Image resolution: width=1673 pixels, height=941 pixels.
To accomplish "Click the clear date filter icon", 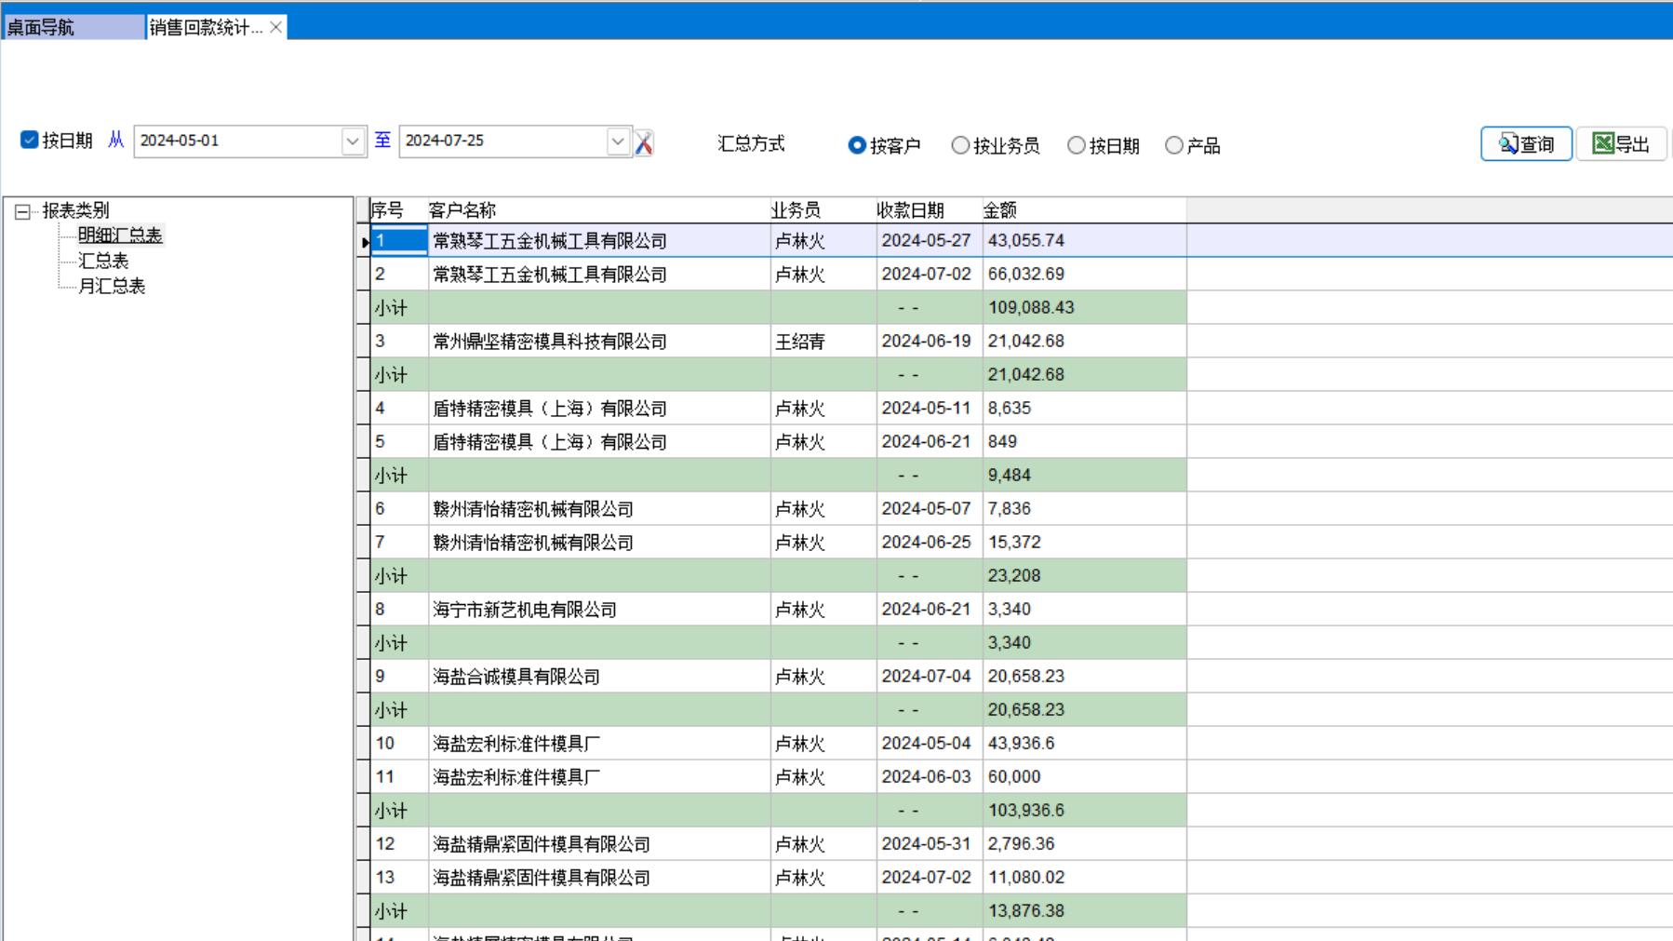I will [x=643, y=142].
